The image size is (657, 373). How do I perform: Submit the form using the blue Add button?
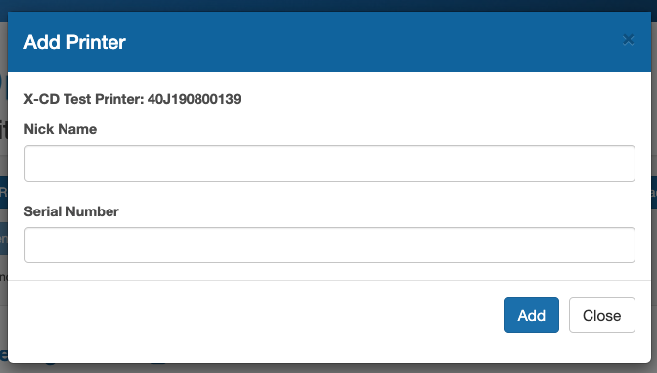531,314
